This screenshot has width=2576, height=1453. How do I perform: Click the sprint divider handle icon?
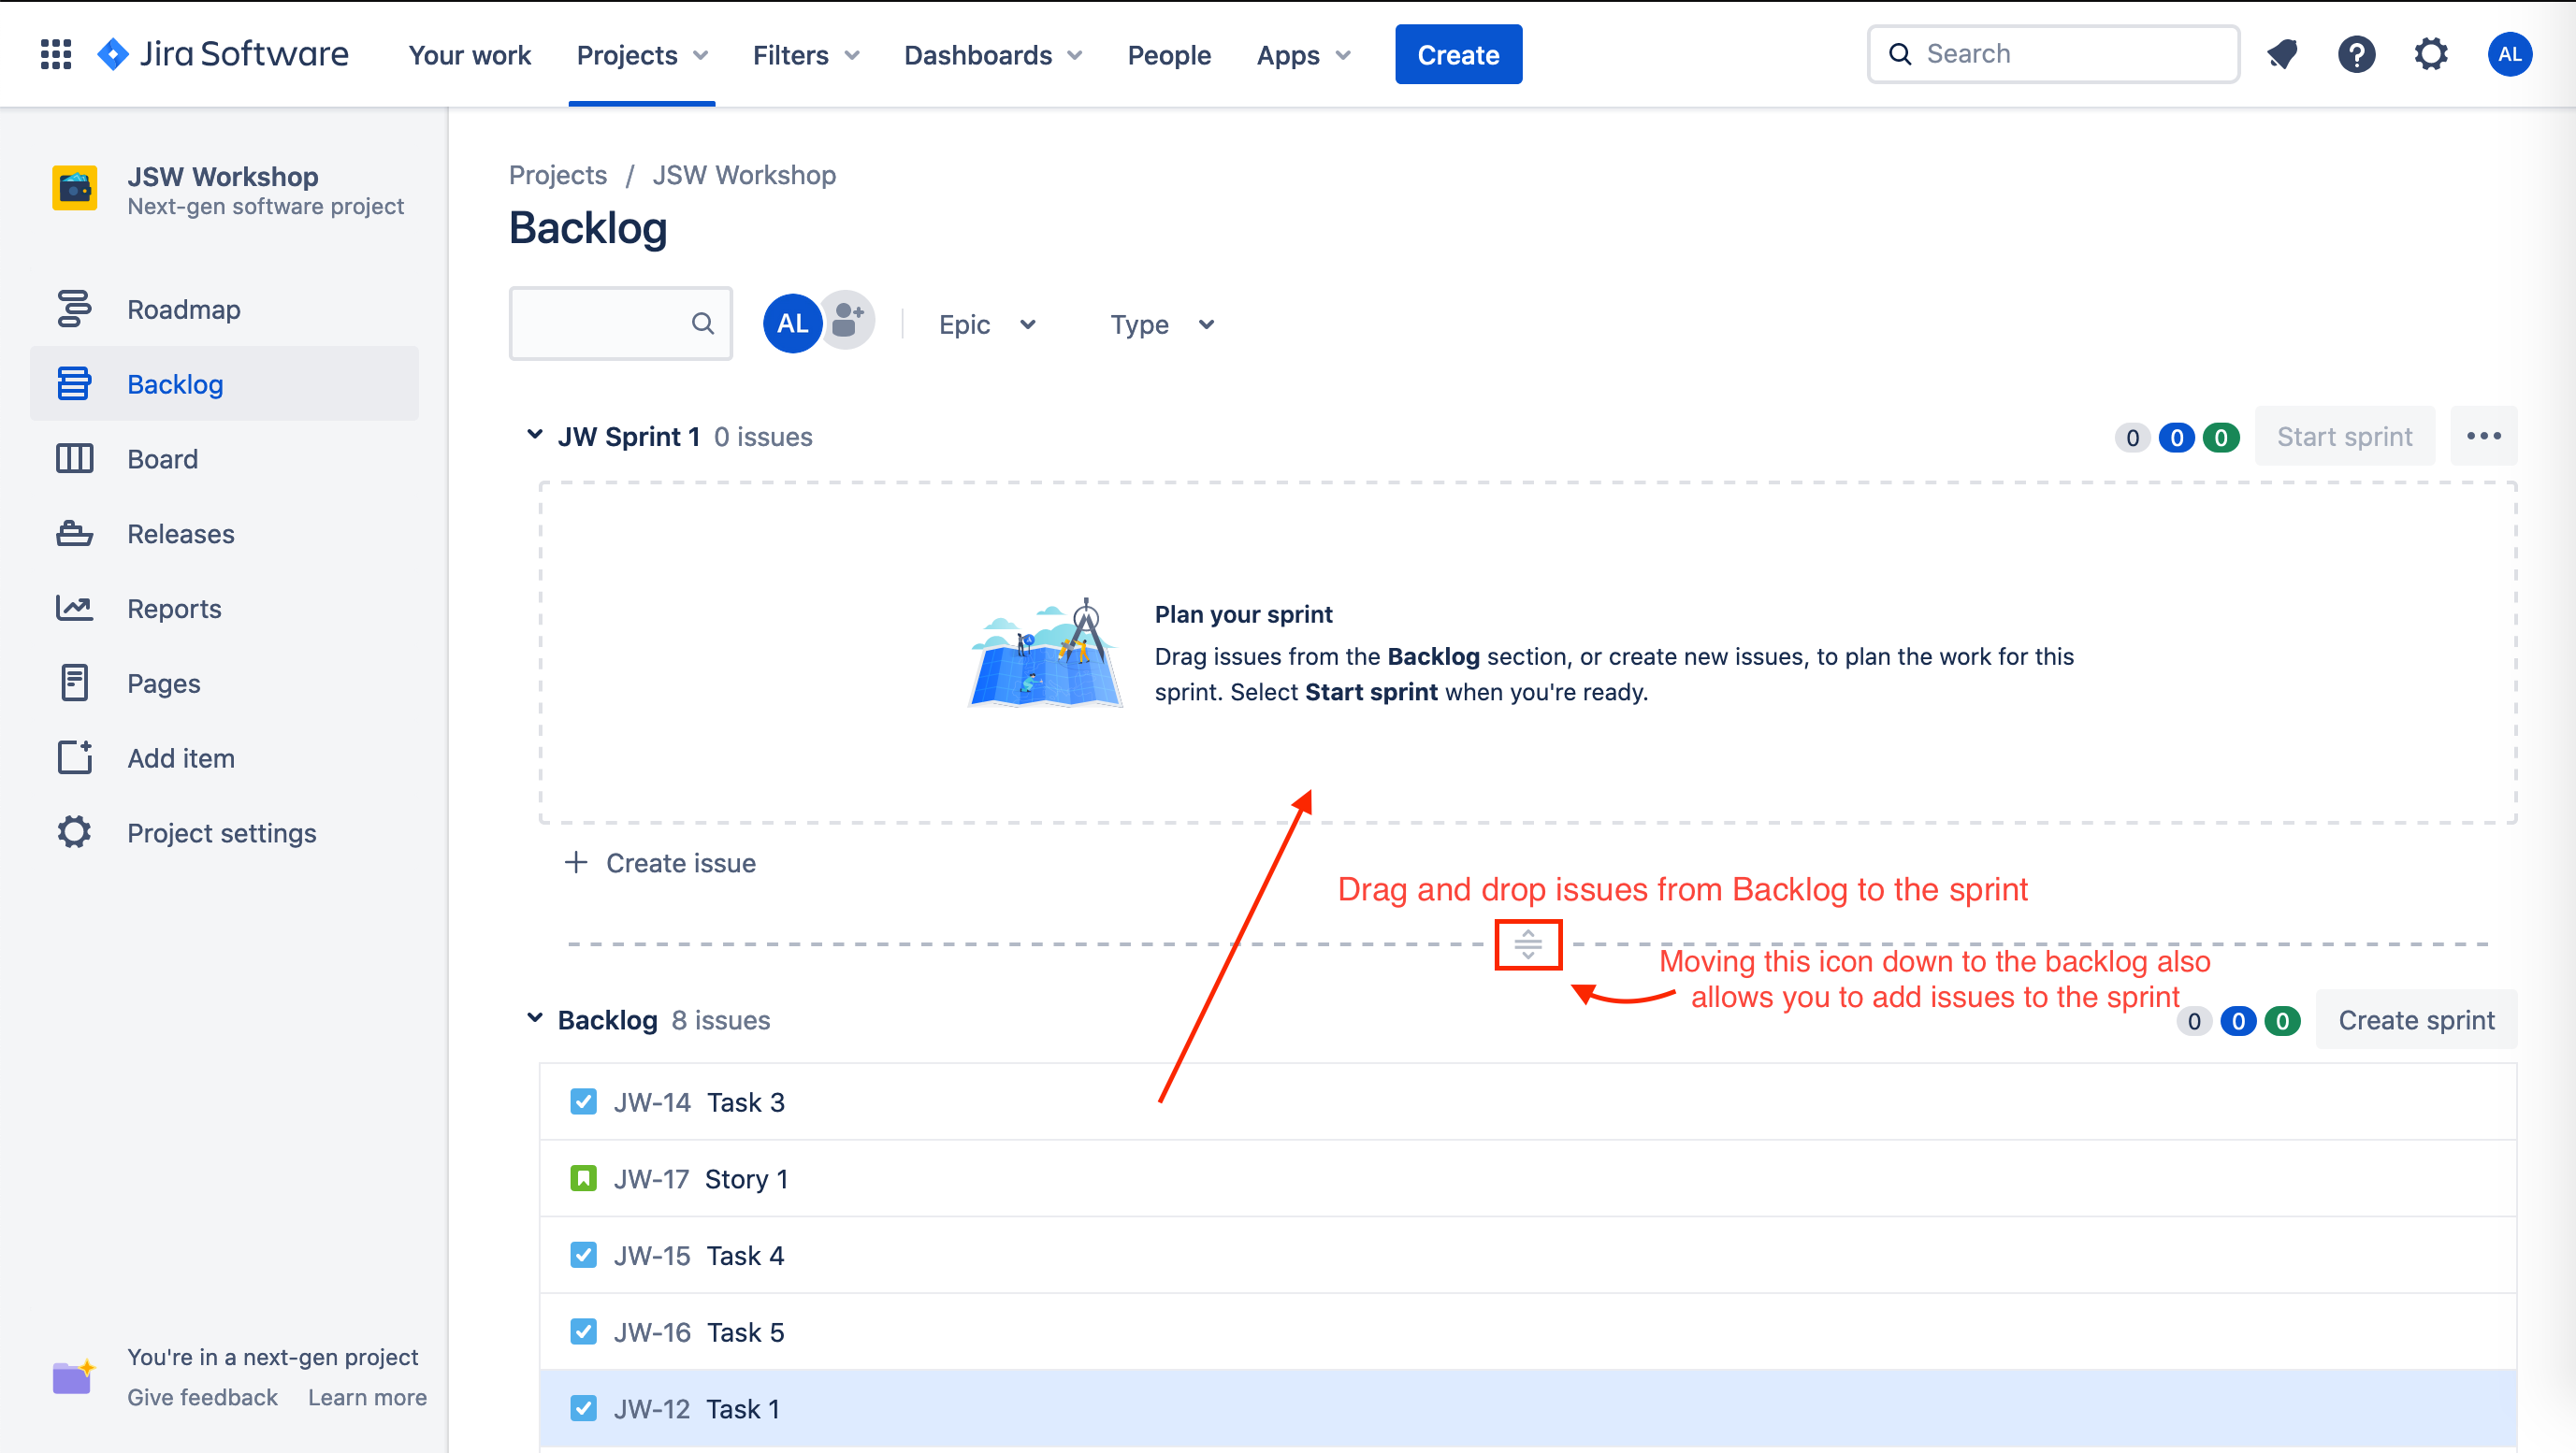[1528, 944]
